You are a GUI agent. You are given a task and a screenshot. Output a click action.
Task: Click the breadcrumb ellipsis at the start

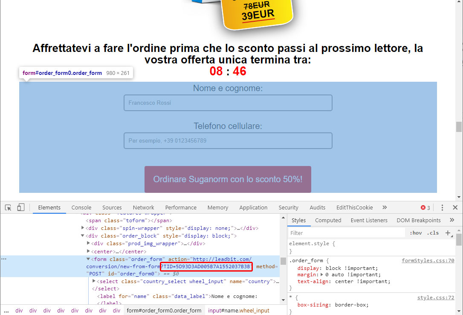pos(6,311)
